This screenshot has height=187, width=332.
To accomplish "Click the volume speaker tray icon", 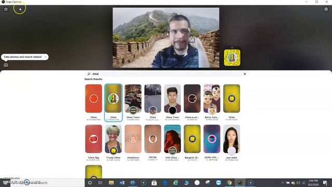I will 298,182.
